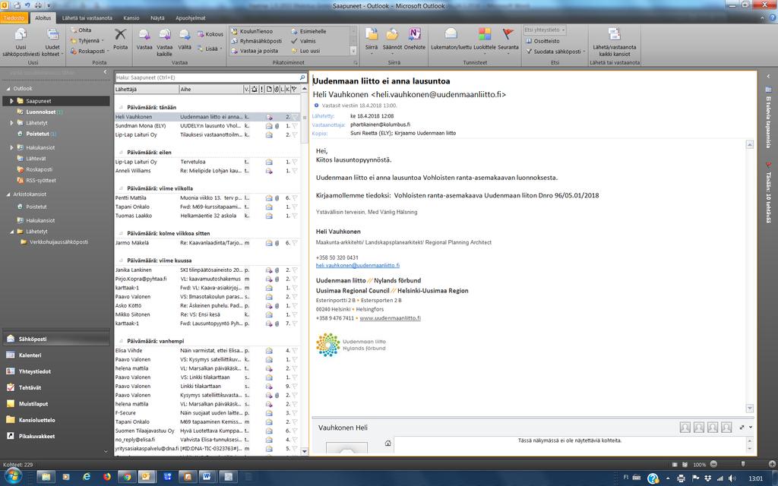
Task: Collapse the Päivämäärä: tänään group
Action: click(121, 107)
